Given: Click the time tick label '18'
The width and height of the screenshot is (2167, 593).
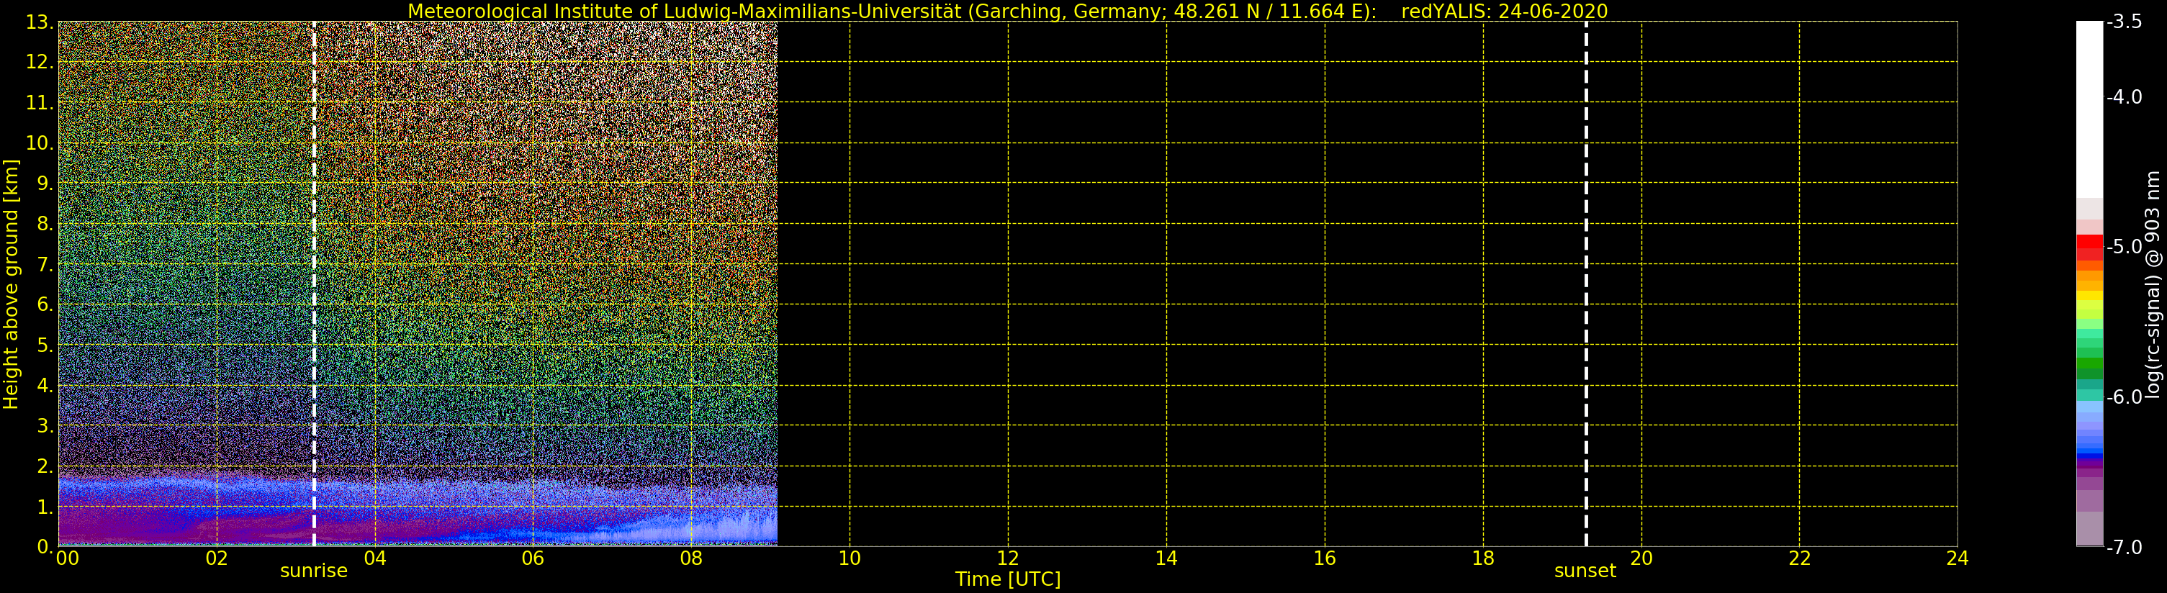Looking at the screenshot, I should tap(1483, 558).
